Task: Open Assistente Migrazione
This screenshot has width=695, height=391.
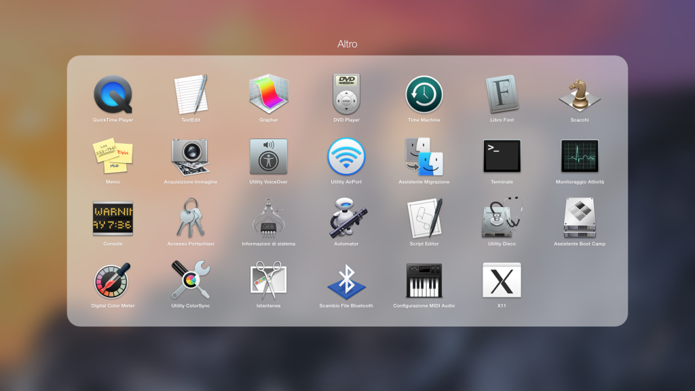Action: [424, 157]
